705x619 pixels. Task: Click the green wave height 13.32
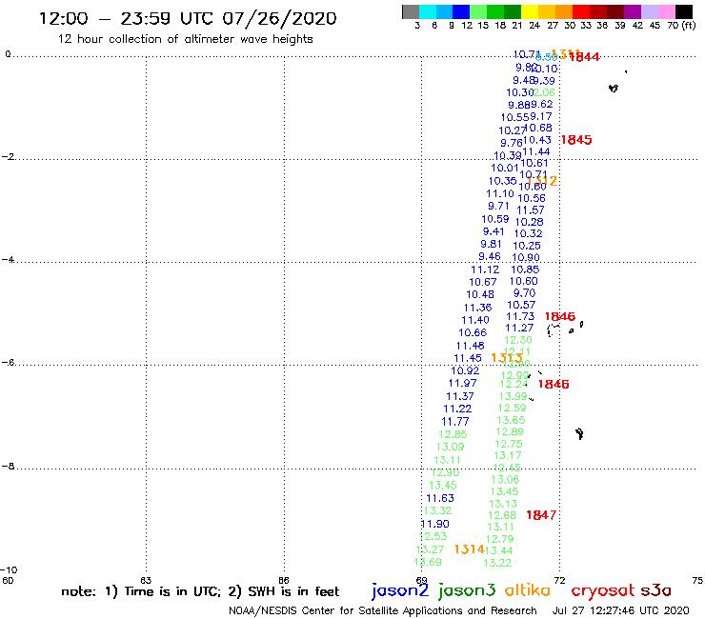coord(438,511)
